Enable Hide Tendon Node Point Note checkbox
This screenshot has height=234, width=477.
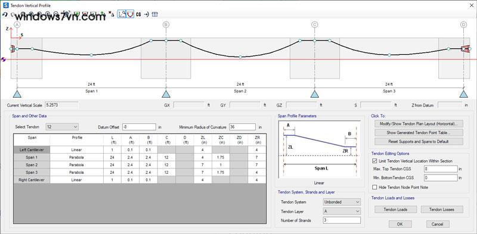coord(374,187)
